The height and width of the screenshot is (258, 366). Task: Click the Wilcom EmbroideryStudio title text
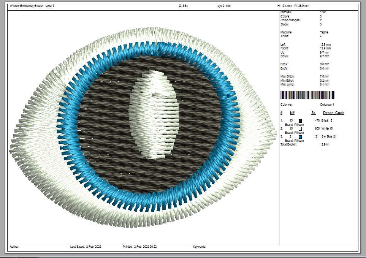[x=32, y=6]
